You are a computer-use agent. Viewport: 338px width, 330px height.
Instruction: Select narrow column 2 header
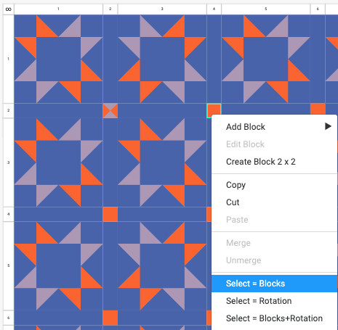pos(110,9)
